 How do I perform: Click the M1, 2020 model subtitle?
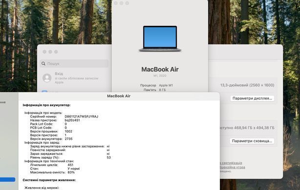pos(160,76)
